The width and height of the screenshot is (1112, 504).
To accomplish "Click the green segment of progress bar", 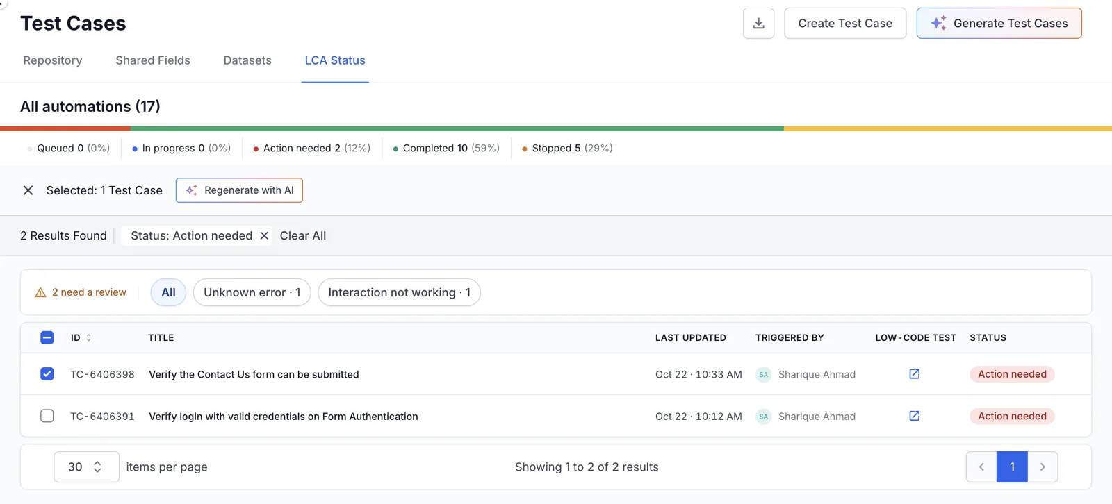I will pyautogui.click(x=457, y=128).
